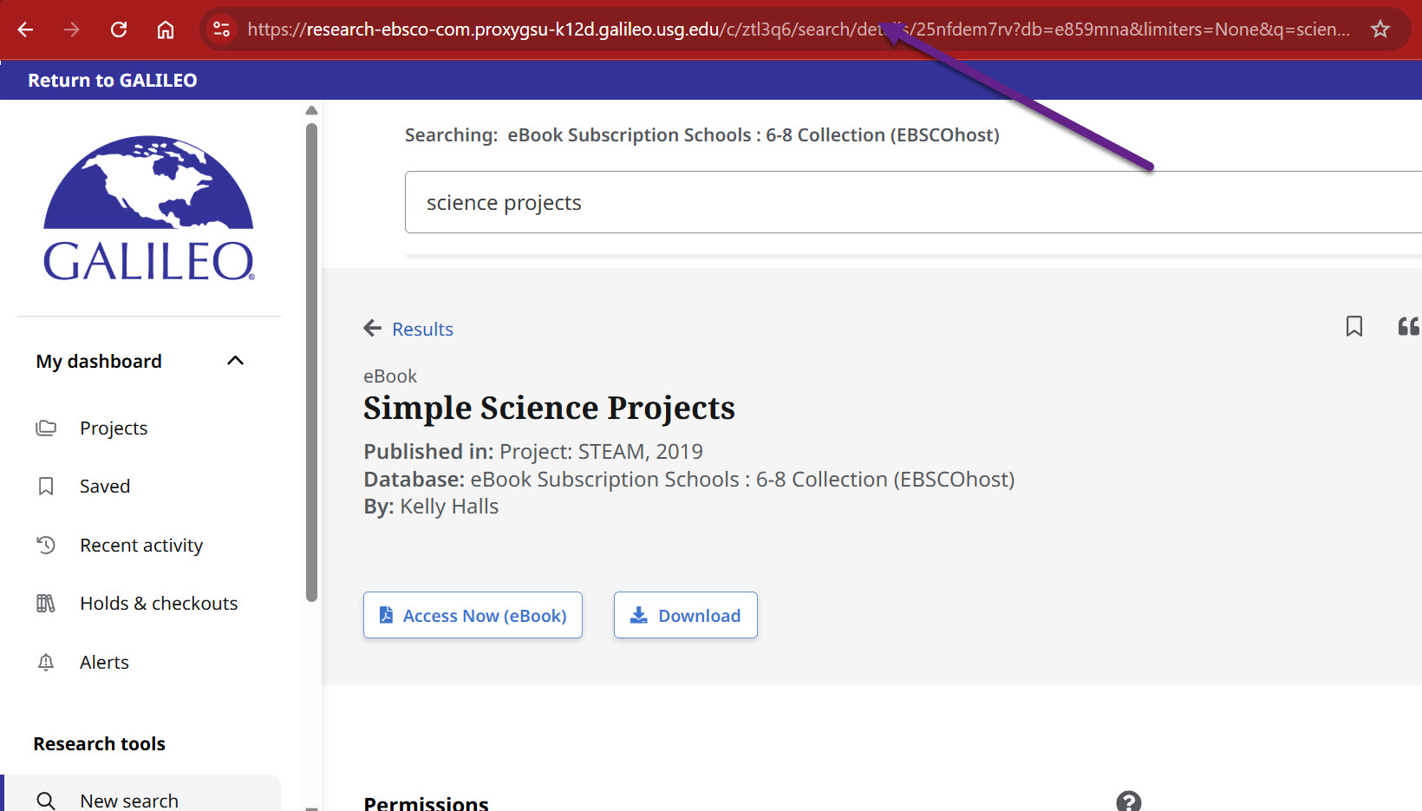The height and width of the screenshot is (811, 1422).
Task: Open Alerts in sidebar
Action: pos(104,663)
